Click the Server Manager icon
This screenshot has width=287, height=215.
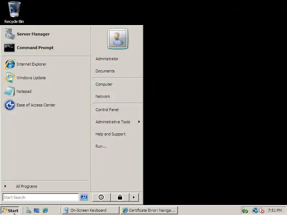coord(10,34)
